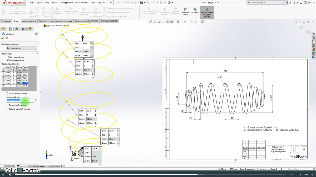Open the DisplayManager color-ball tab icon
This screenshot has height=177, width=316.
(30, 29)
